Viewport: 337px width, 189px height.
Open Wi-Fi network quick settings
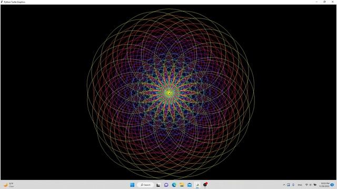(306, 185)
